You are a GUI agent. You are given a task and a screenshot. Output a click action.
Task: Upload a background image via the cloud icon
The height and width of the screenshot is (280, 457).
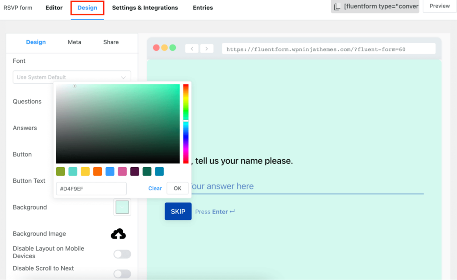[118, 233]
